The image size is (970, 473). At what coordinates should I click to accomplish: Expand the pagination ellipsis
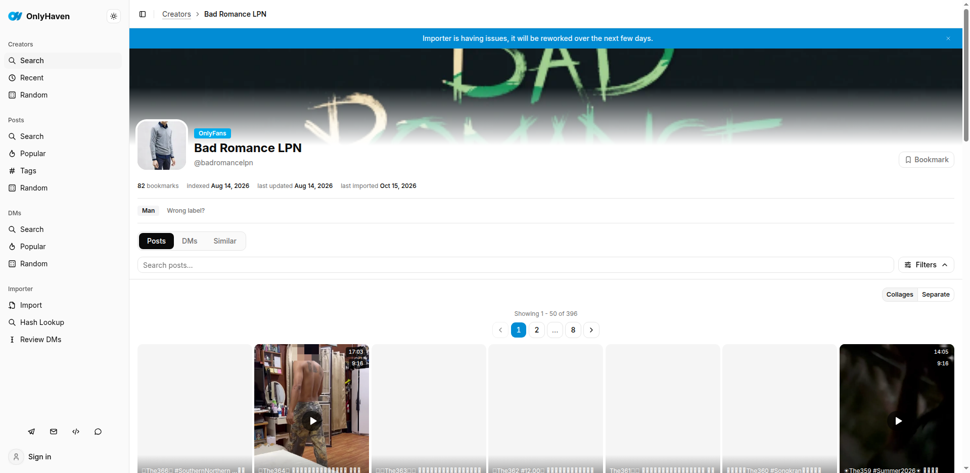[555, 330]
